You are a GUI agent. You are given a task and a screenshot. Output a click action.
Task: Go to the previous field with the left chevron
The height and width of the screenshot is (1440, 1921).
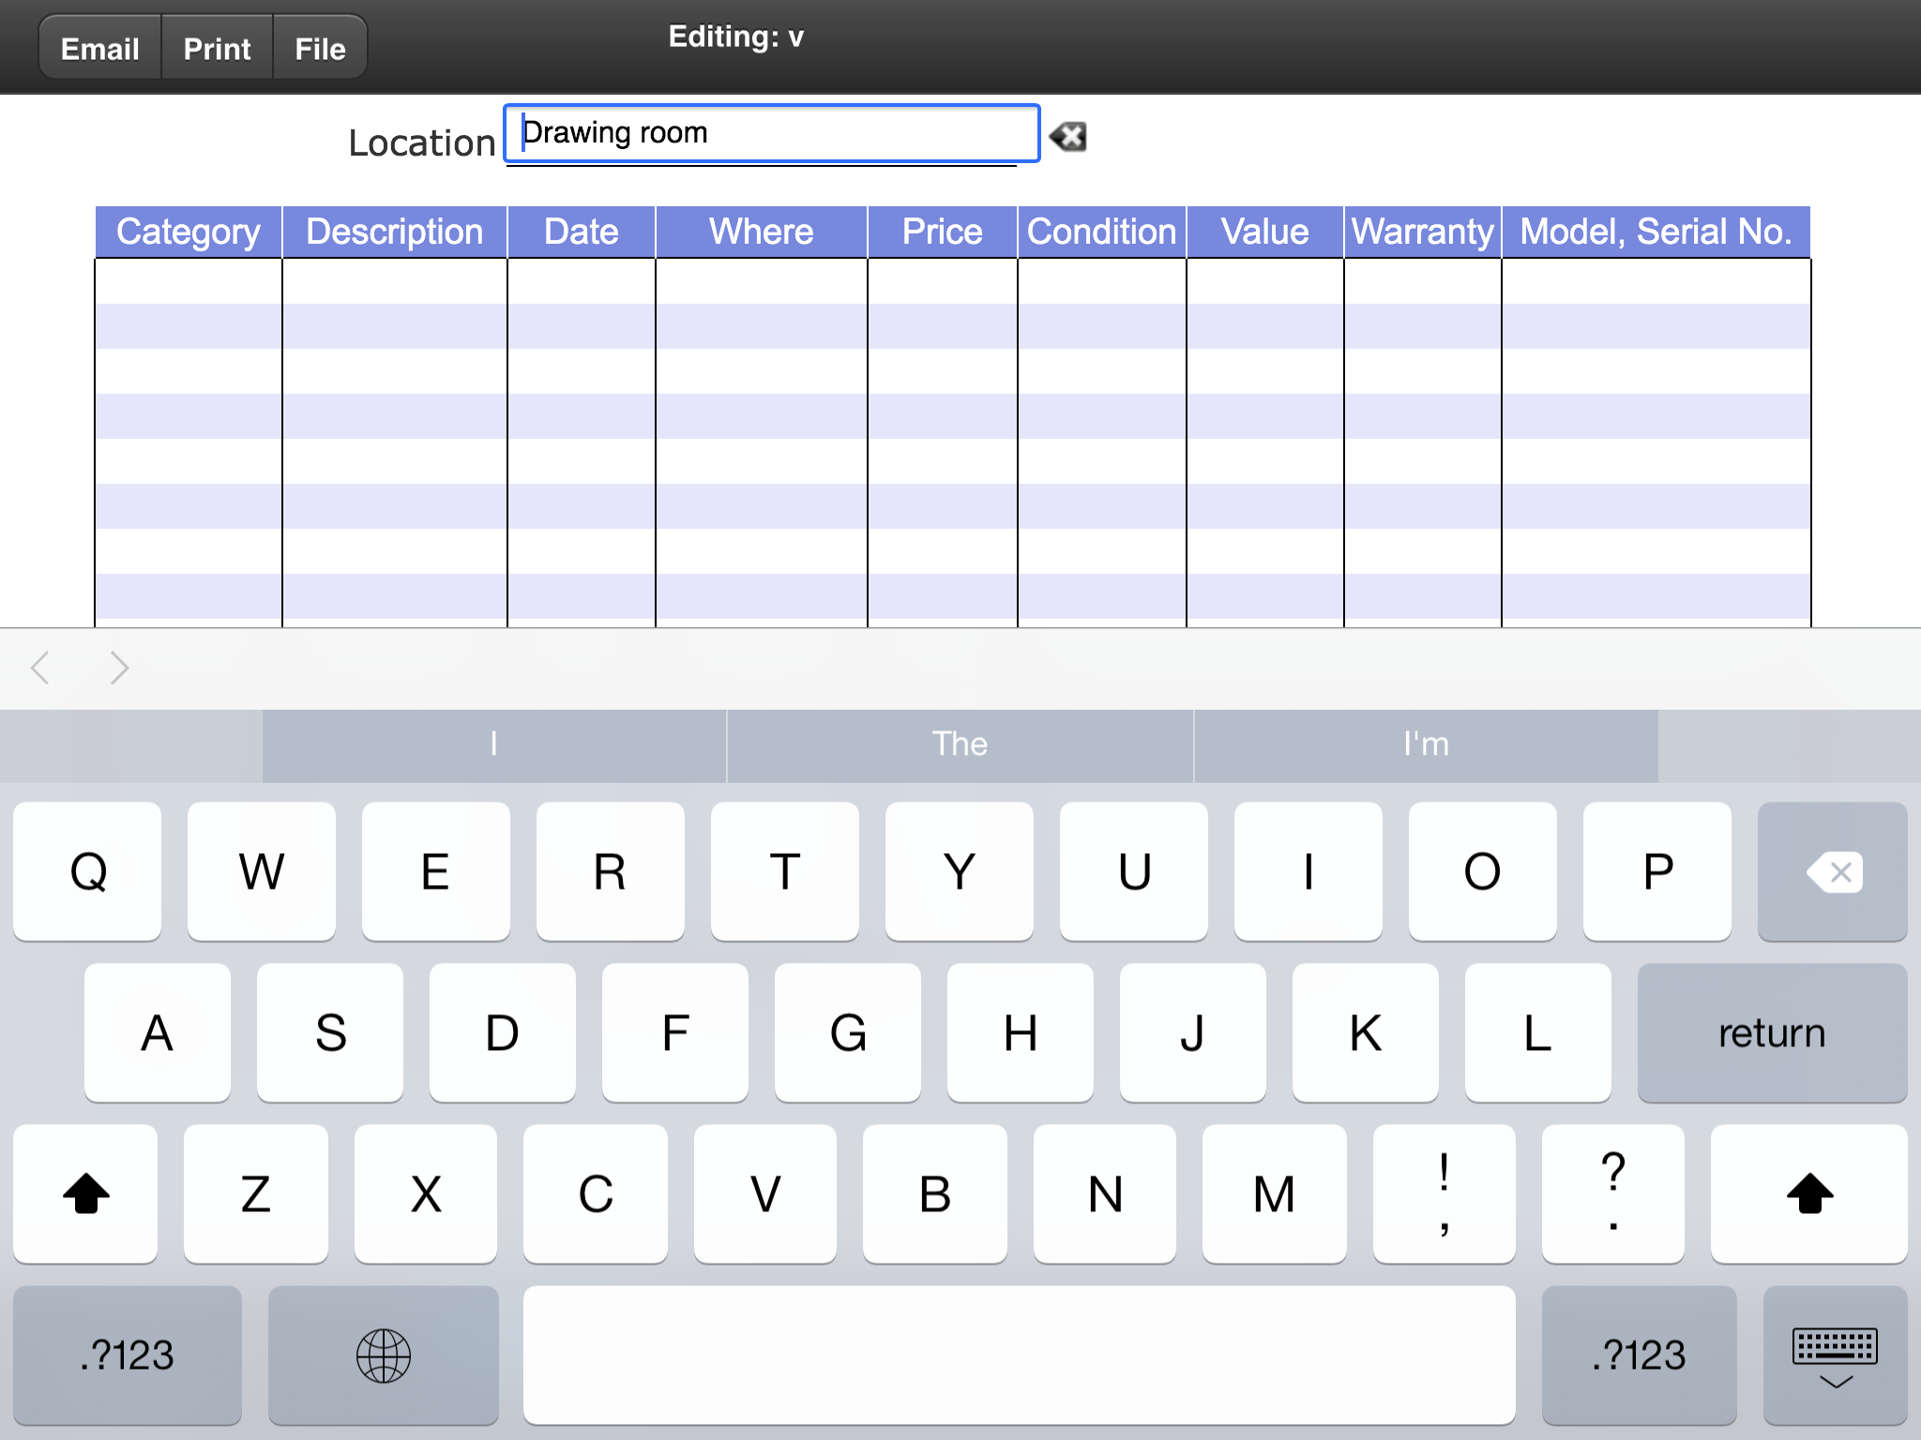[40, 667]
